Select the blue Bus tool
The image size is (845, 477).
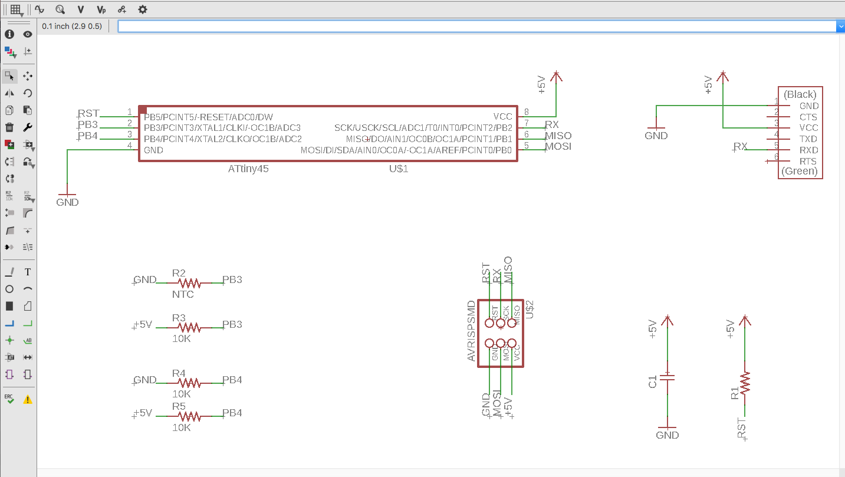tap(9, 323)
